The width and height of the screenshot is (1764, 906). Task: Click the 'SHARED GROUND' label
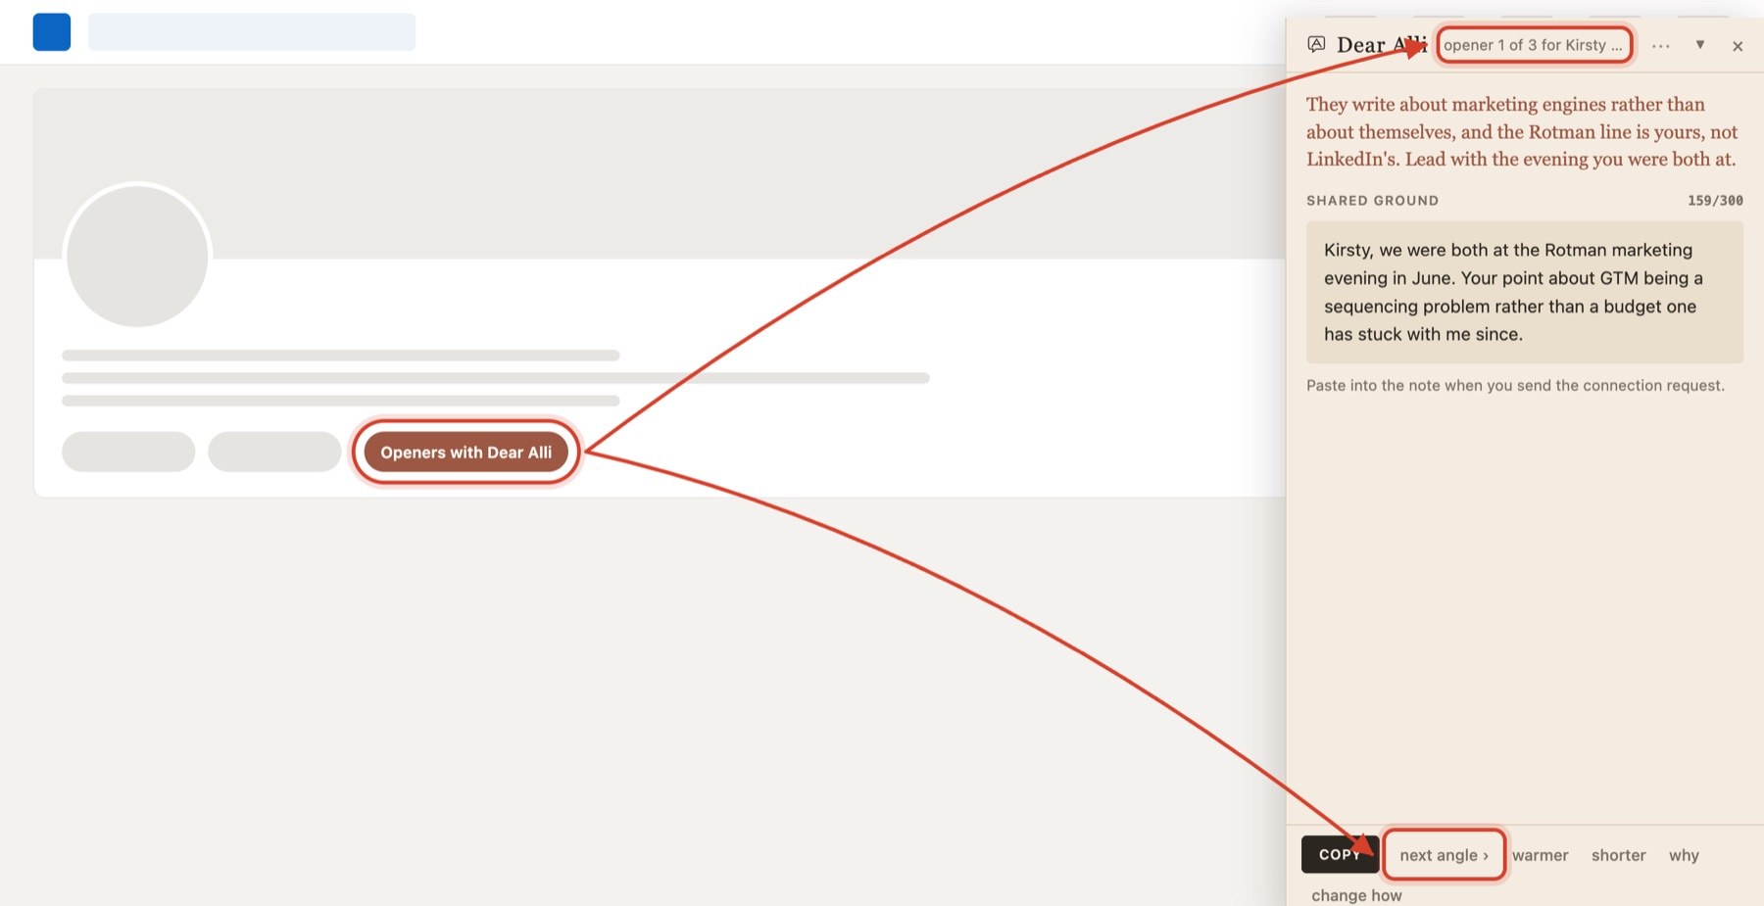tap(1372, 201)
